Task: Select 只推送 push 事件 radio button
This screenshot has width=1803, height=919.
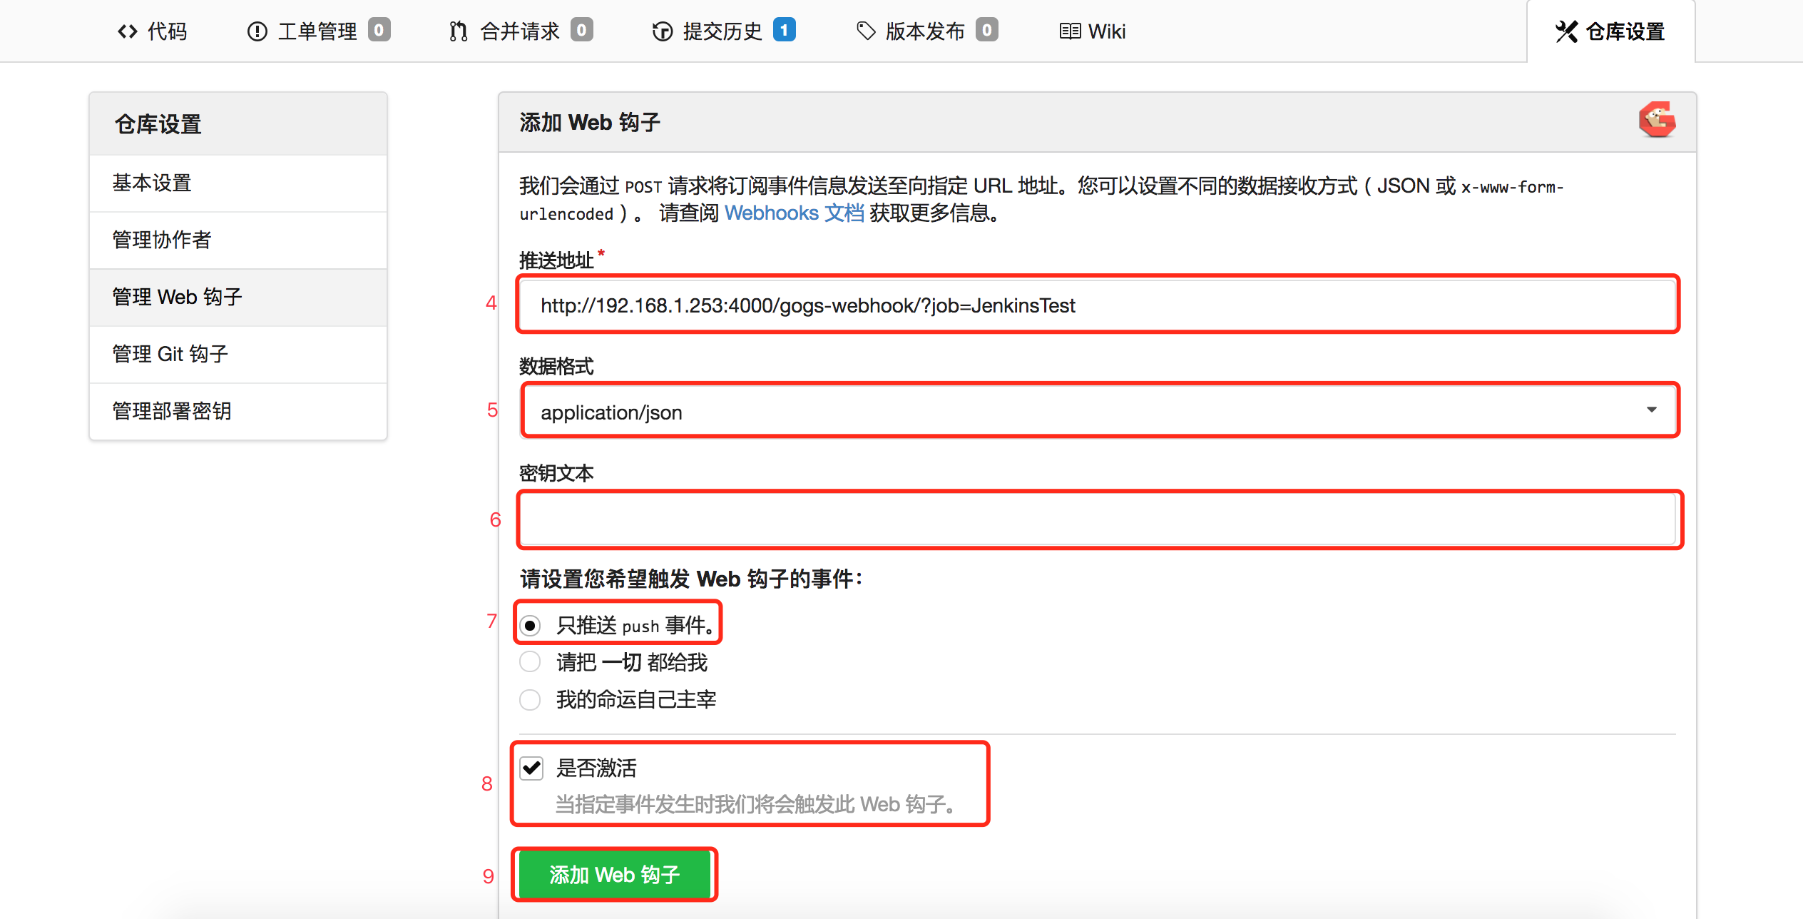Action: pyautogui.click(x=533, y=625)
